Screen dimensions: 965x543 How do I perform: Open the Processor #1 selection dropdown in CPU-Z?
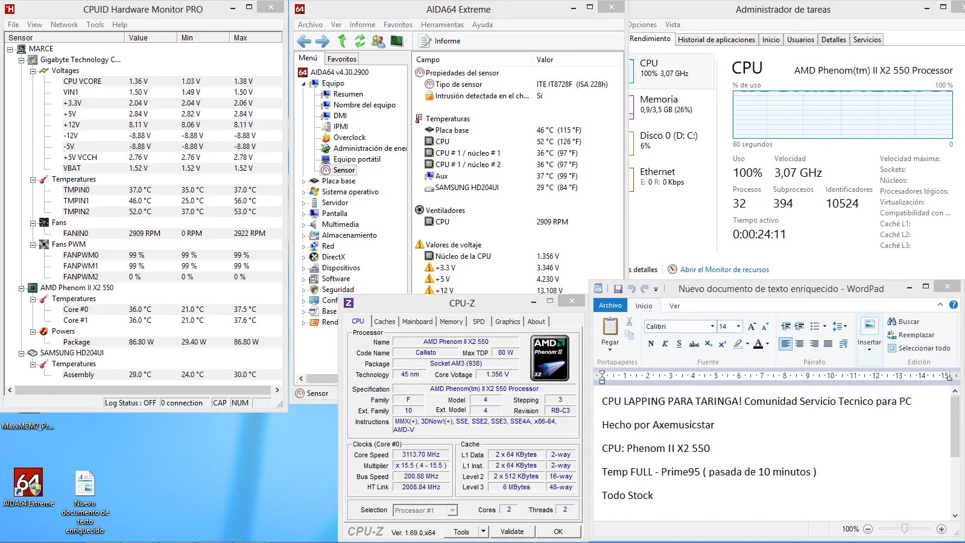click(x=452, y=510)
